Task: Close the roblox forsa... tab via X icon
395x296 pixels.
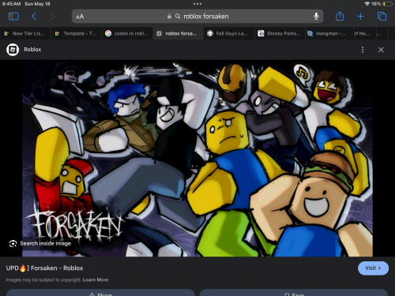Action: [x=159, y=33]
